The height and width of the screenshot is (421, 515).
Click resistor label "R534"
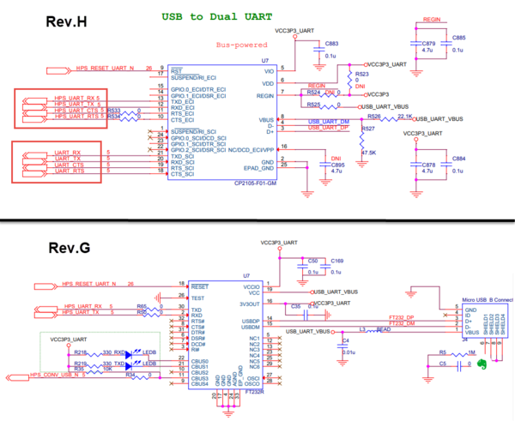[113, 117]
